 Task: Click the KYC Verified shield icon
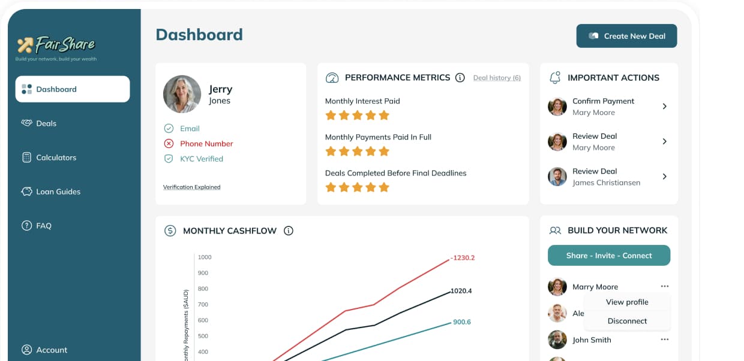coord(169,159)
